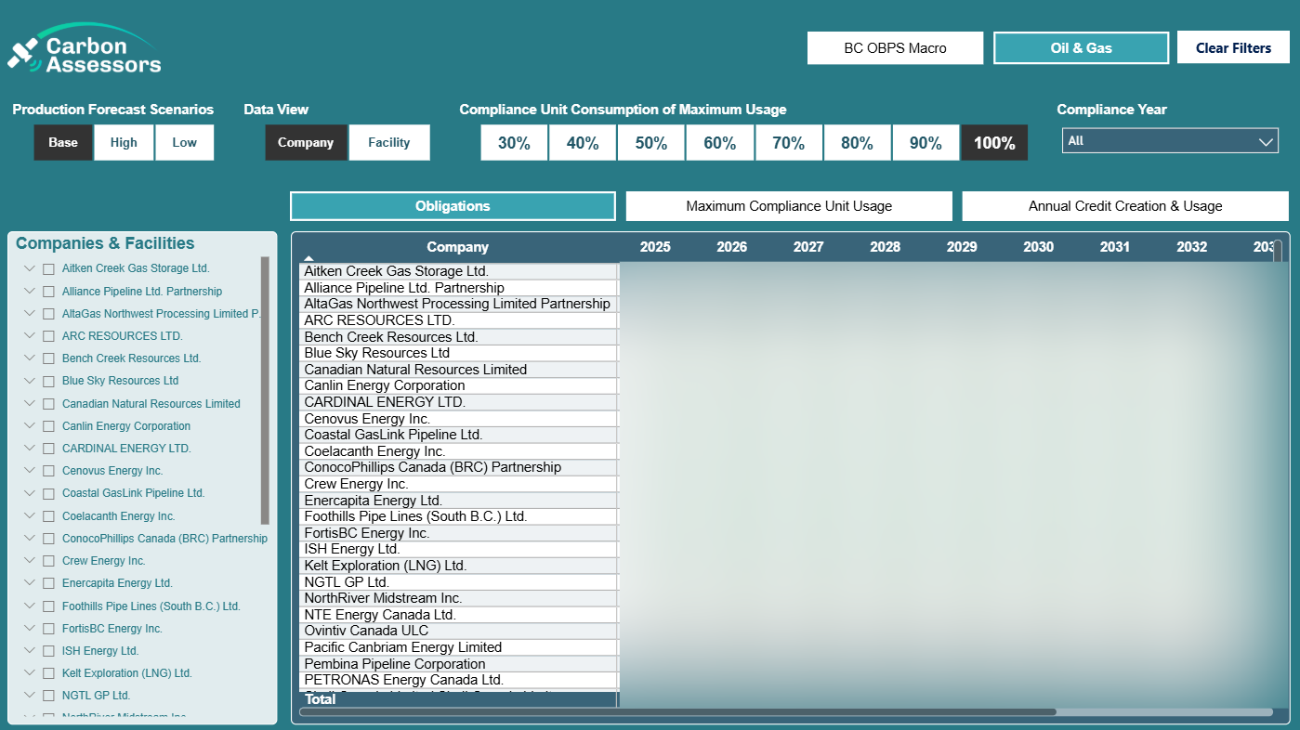Pick 100% compliance unit consumption
Viewport: 1300px width, 730px height.
[x=994, y=143]
